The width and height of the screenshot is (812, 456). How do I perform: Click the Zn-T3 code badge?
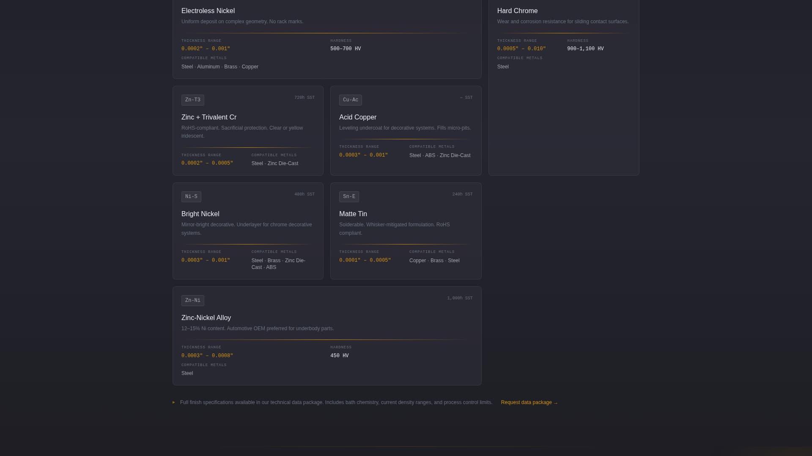[x=192, y=100]
